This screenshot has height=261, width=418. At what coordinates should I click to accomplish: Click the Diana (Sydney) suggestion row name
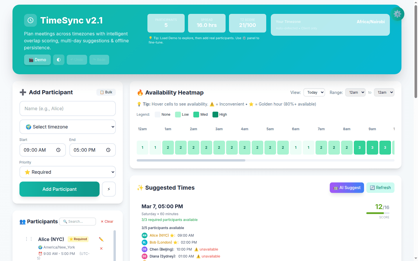point(163,256)
